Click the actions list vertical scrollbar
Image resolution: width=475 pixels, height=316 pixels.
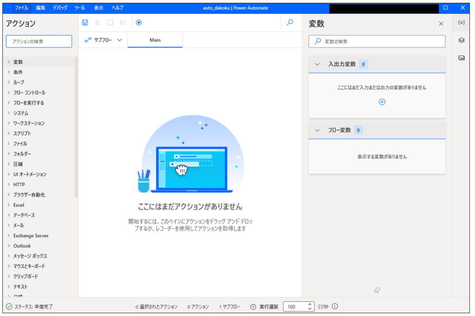pyautogui.click(x=77, y=127)
